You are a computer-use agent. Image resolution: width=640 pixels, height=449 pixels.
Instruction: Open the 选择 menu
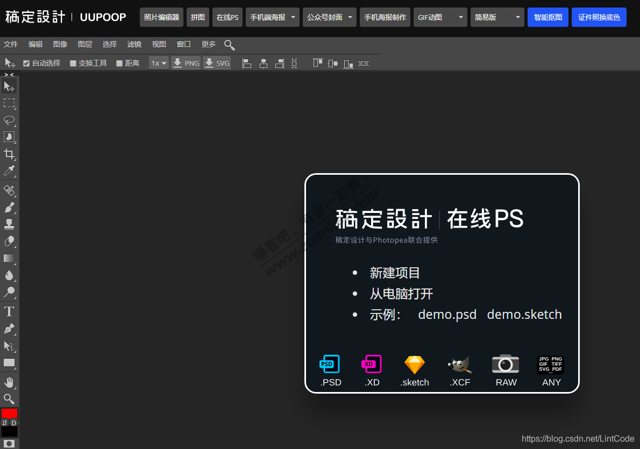[x=109, y=44]
